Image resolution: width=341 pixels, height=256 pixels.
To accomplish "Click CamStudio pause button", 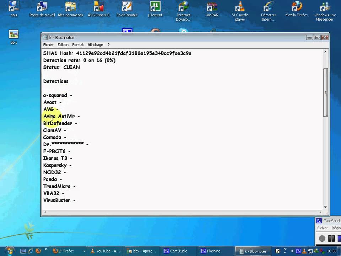I will [331, 238].
